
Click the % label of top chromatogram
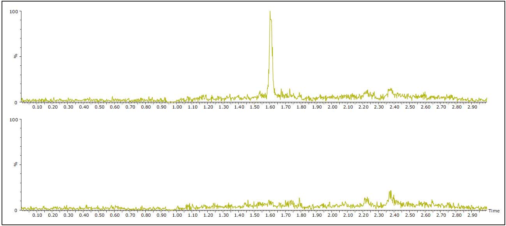click(x=16, y=56)
